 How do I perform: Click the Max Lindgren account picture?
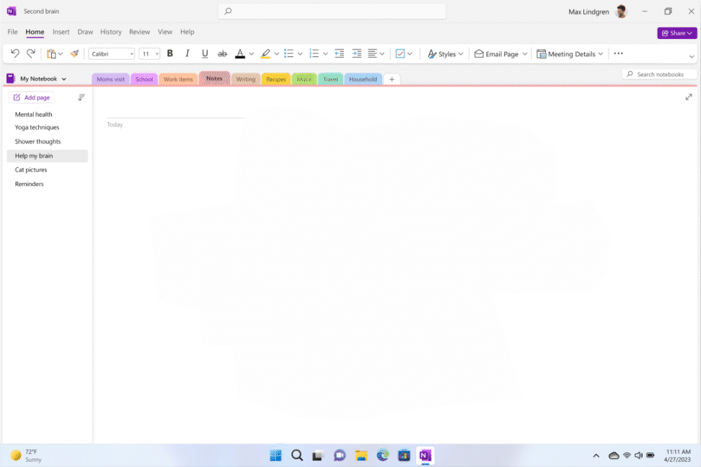621,12
